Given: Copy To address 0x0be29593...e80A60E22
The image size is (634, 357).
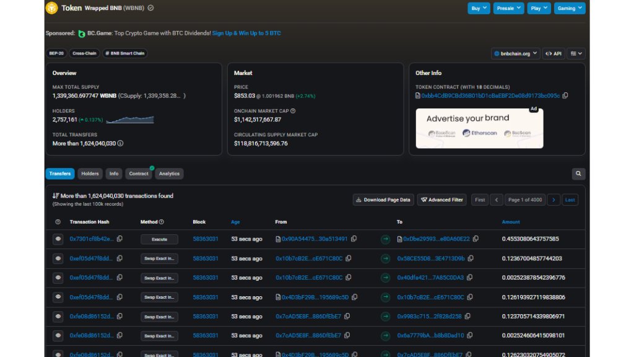Looking at the screenshot, I should pos(476,239).
